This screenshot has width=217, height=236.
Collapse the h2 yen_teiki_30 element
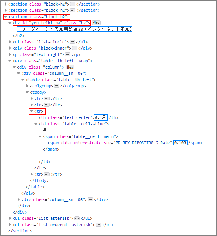click(10, 23)
